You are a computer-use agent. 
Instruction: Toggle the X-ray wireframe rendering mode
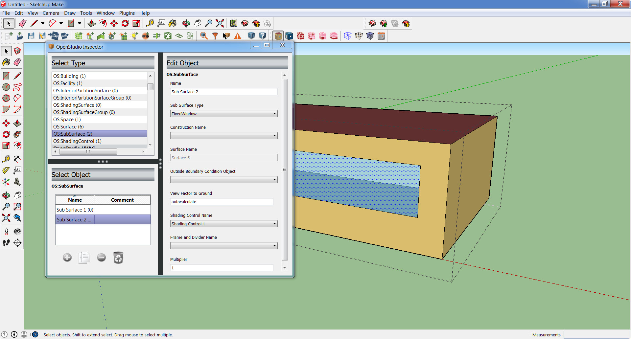coord(348,36)
